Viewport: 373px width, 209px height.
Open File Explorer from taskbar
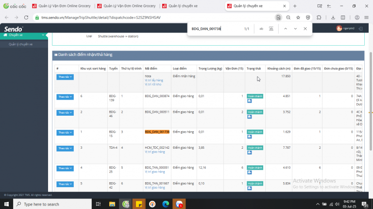(x=112, y=204)
